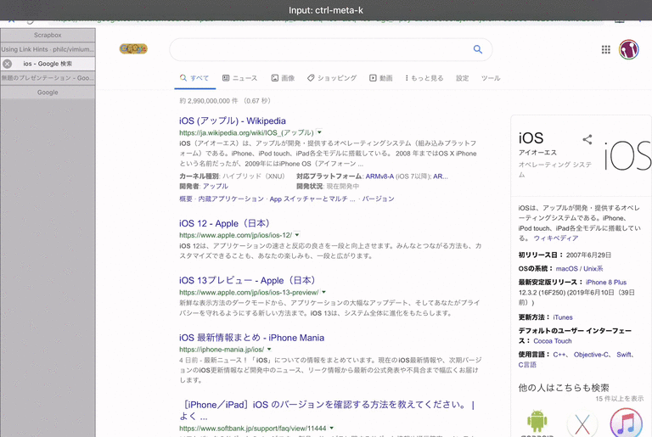Expand ios-13-preview URL dropdown arrow
This screenshot has height=437, width=652.
[x=323, y=292]
